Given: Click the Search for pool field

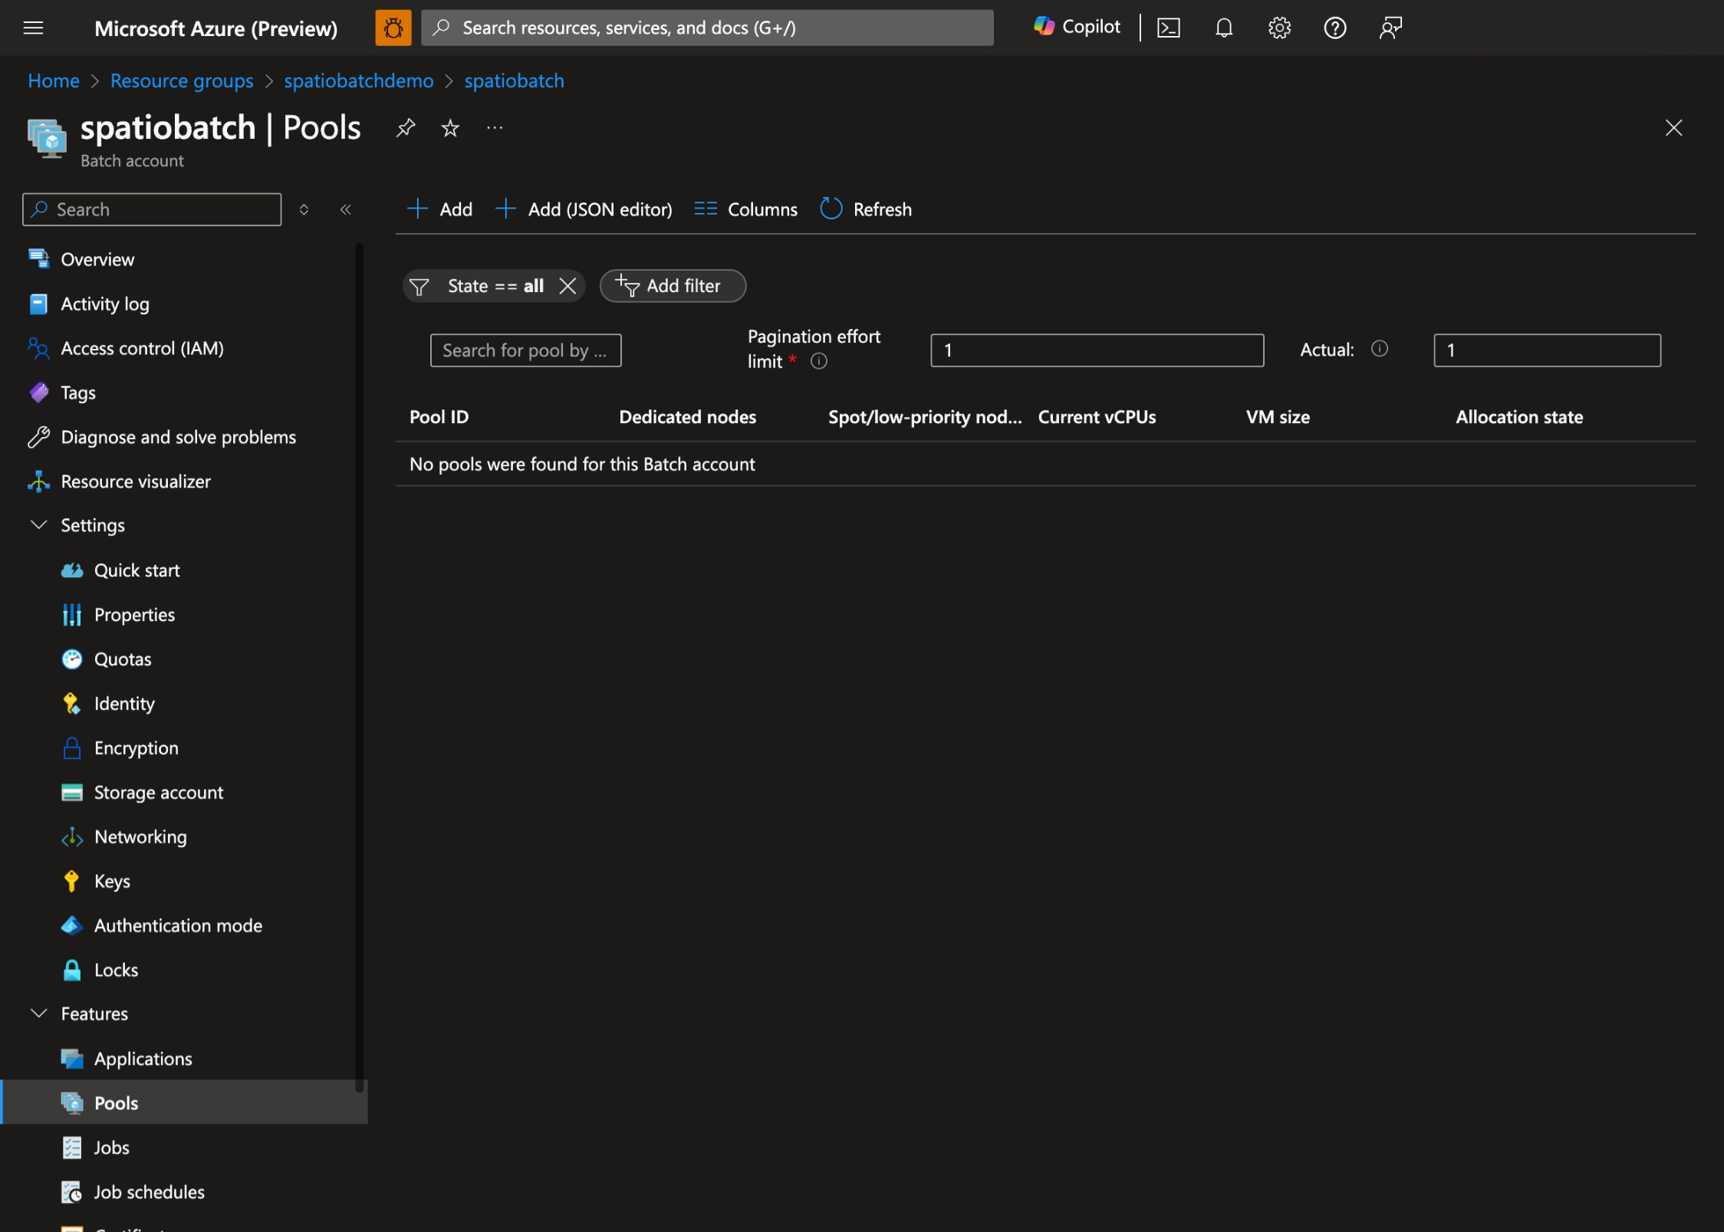Looking at the screenshot, I should (x=525, y=350).
